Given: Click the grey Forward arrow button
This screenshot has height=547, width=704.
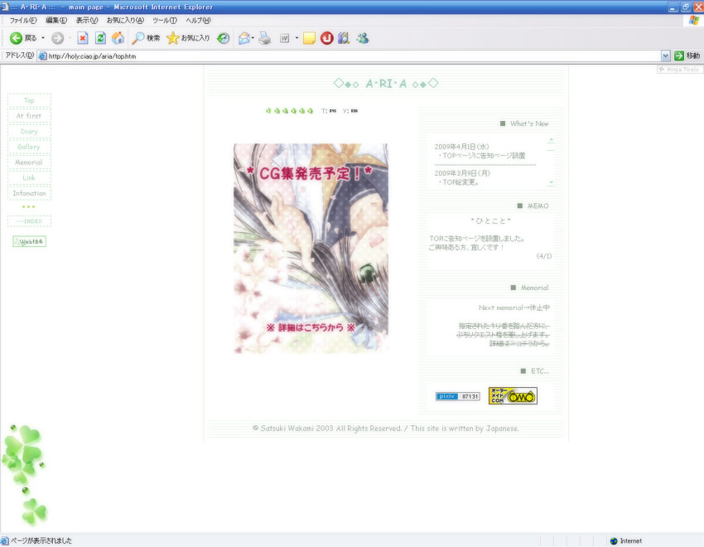Looking at the screenshot, I should pyautogui.click(x=57, y=38).
